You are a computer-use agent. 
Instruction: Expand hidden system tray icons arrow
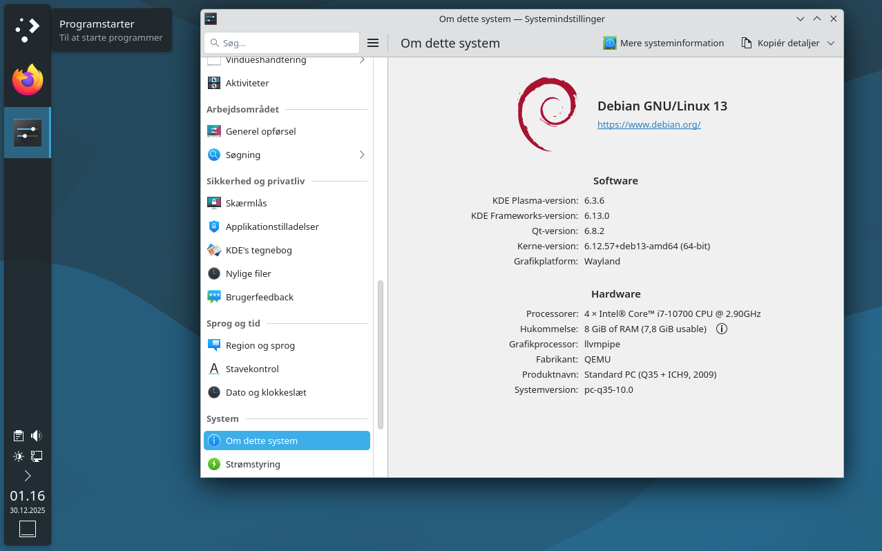[28, 475]
